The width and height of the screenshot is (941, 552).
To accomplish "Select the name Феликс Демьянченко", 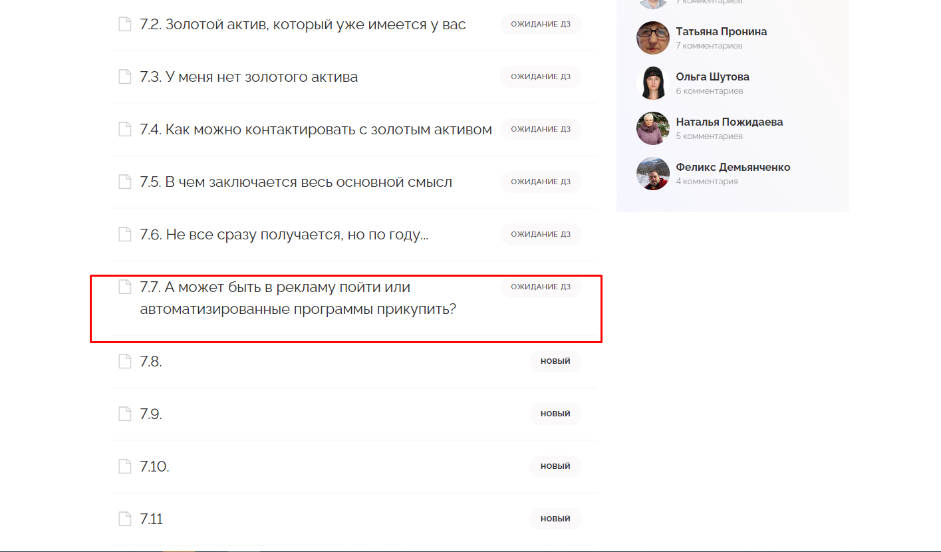I will tap(733, 168).
